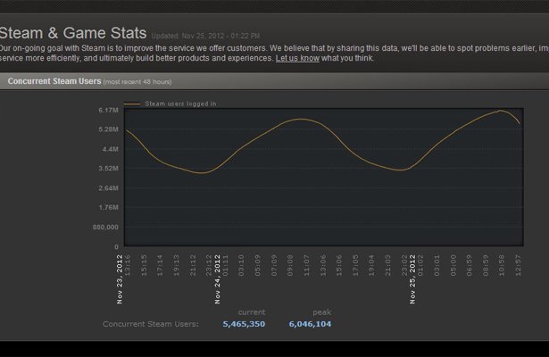
Task: Click the 10:58 time label
Action: click(502, 265)
